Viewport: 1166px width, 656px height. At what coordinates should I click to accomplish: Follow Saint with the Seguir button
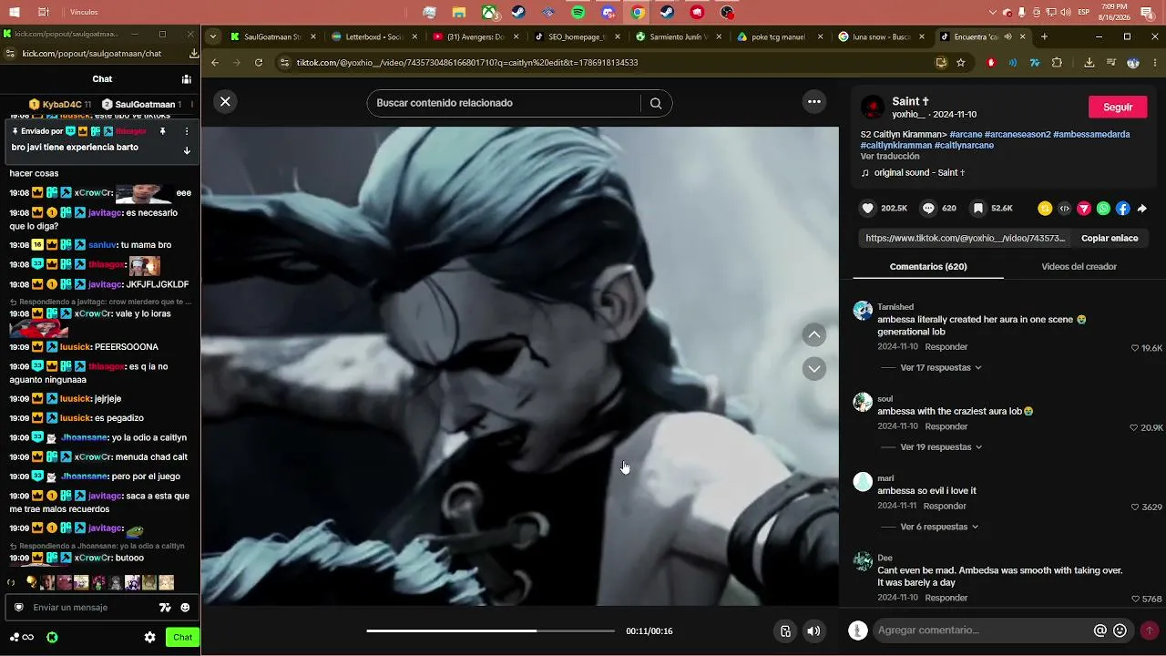(1118, 107)
